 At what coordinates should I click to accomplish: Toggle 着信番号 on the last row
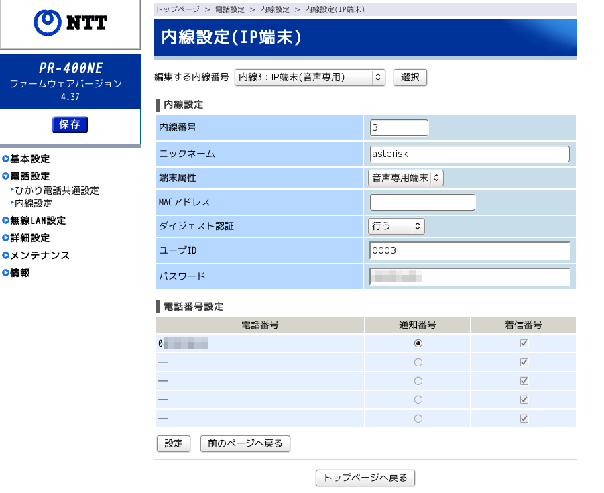click(x=524, y=418)
